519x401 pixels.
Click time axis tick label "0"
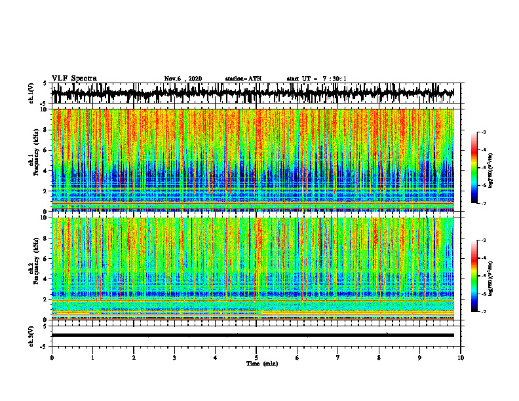pos(52,358)
